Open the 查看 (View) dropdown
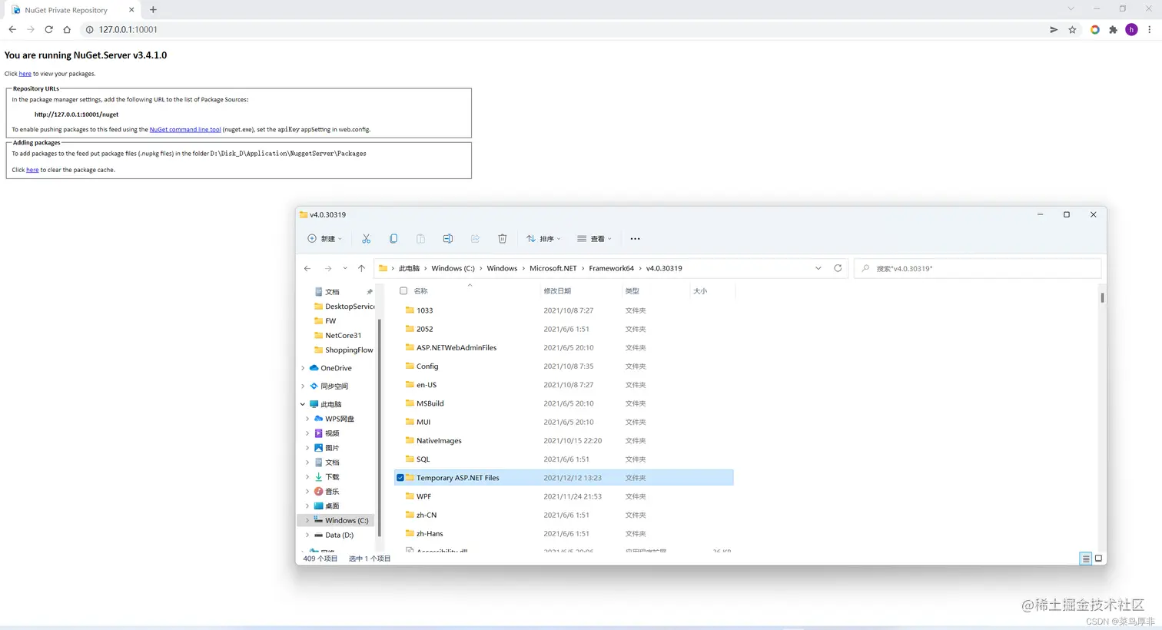 tap(595, 239)
